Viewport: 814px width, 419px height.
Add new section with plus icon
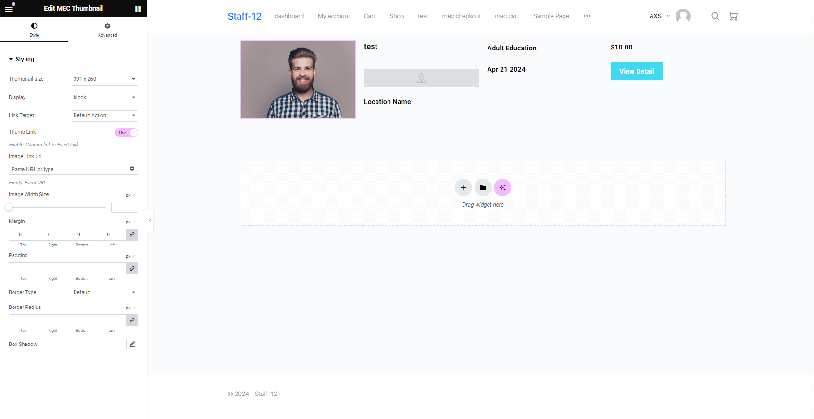click(463, 187)
